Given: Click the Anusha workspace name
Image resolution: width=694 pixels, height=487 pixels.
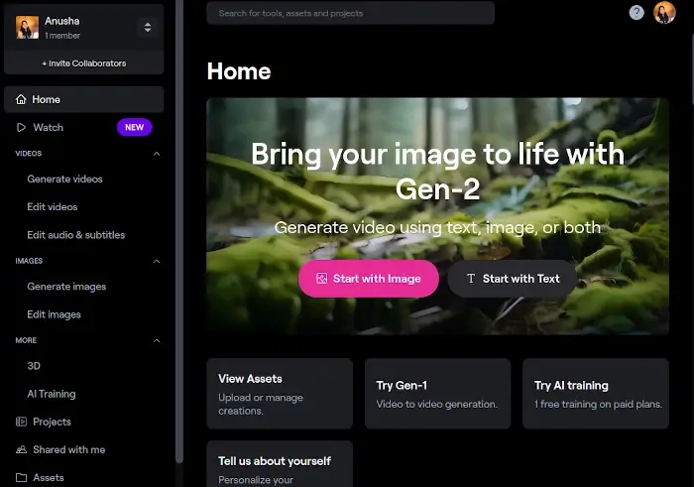Looking at the screenshot, I should 61,21.
